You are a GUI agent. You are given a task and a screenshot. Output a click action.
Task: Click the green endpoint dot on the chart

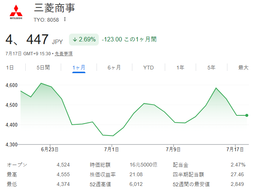point(247,115)
